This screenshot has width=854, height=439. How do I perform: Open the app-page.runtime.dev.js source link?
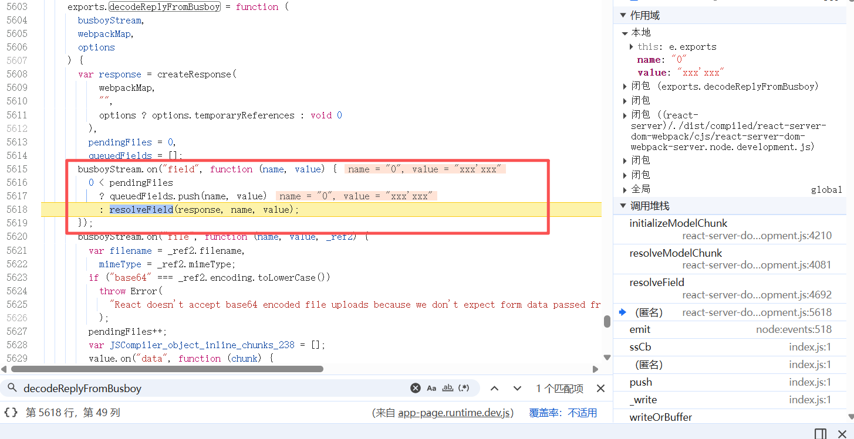(x=455, y=413)
